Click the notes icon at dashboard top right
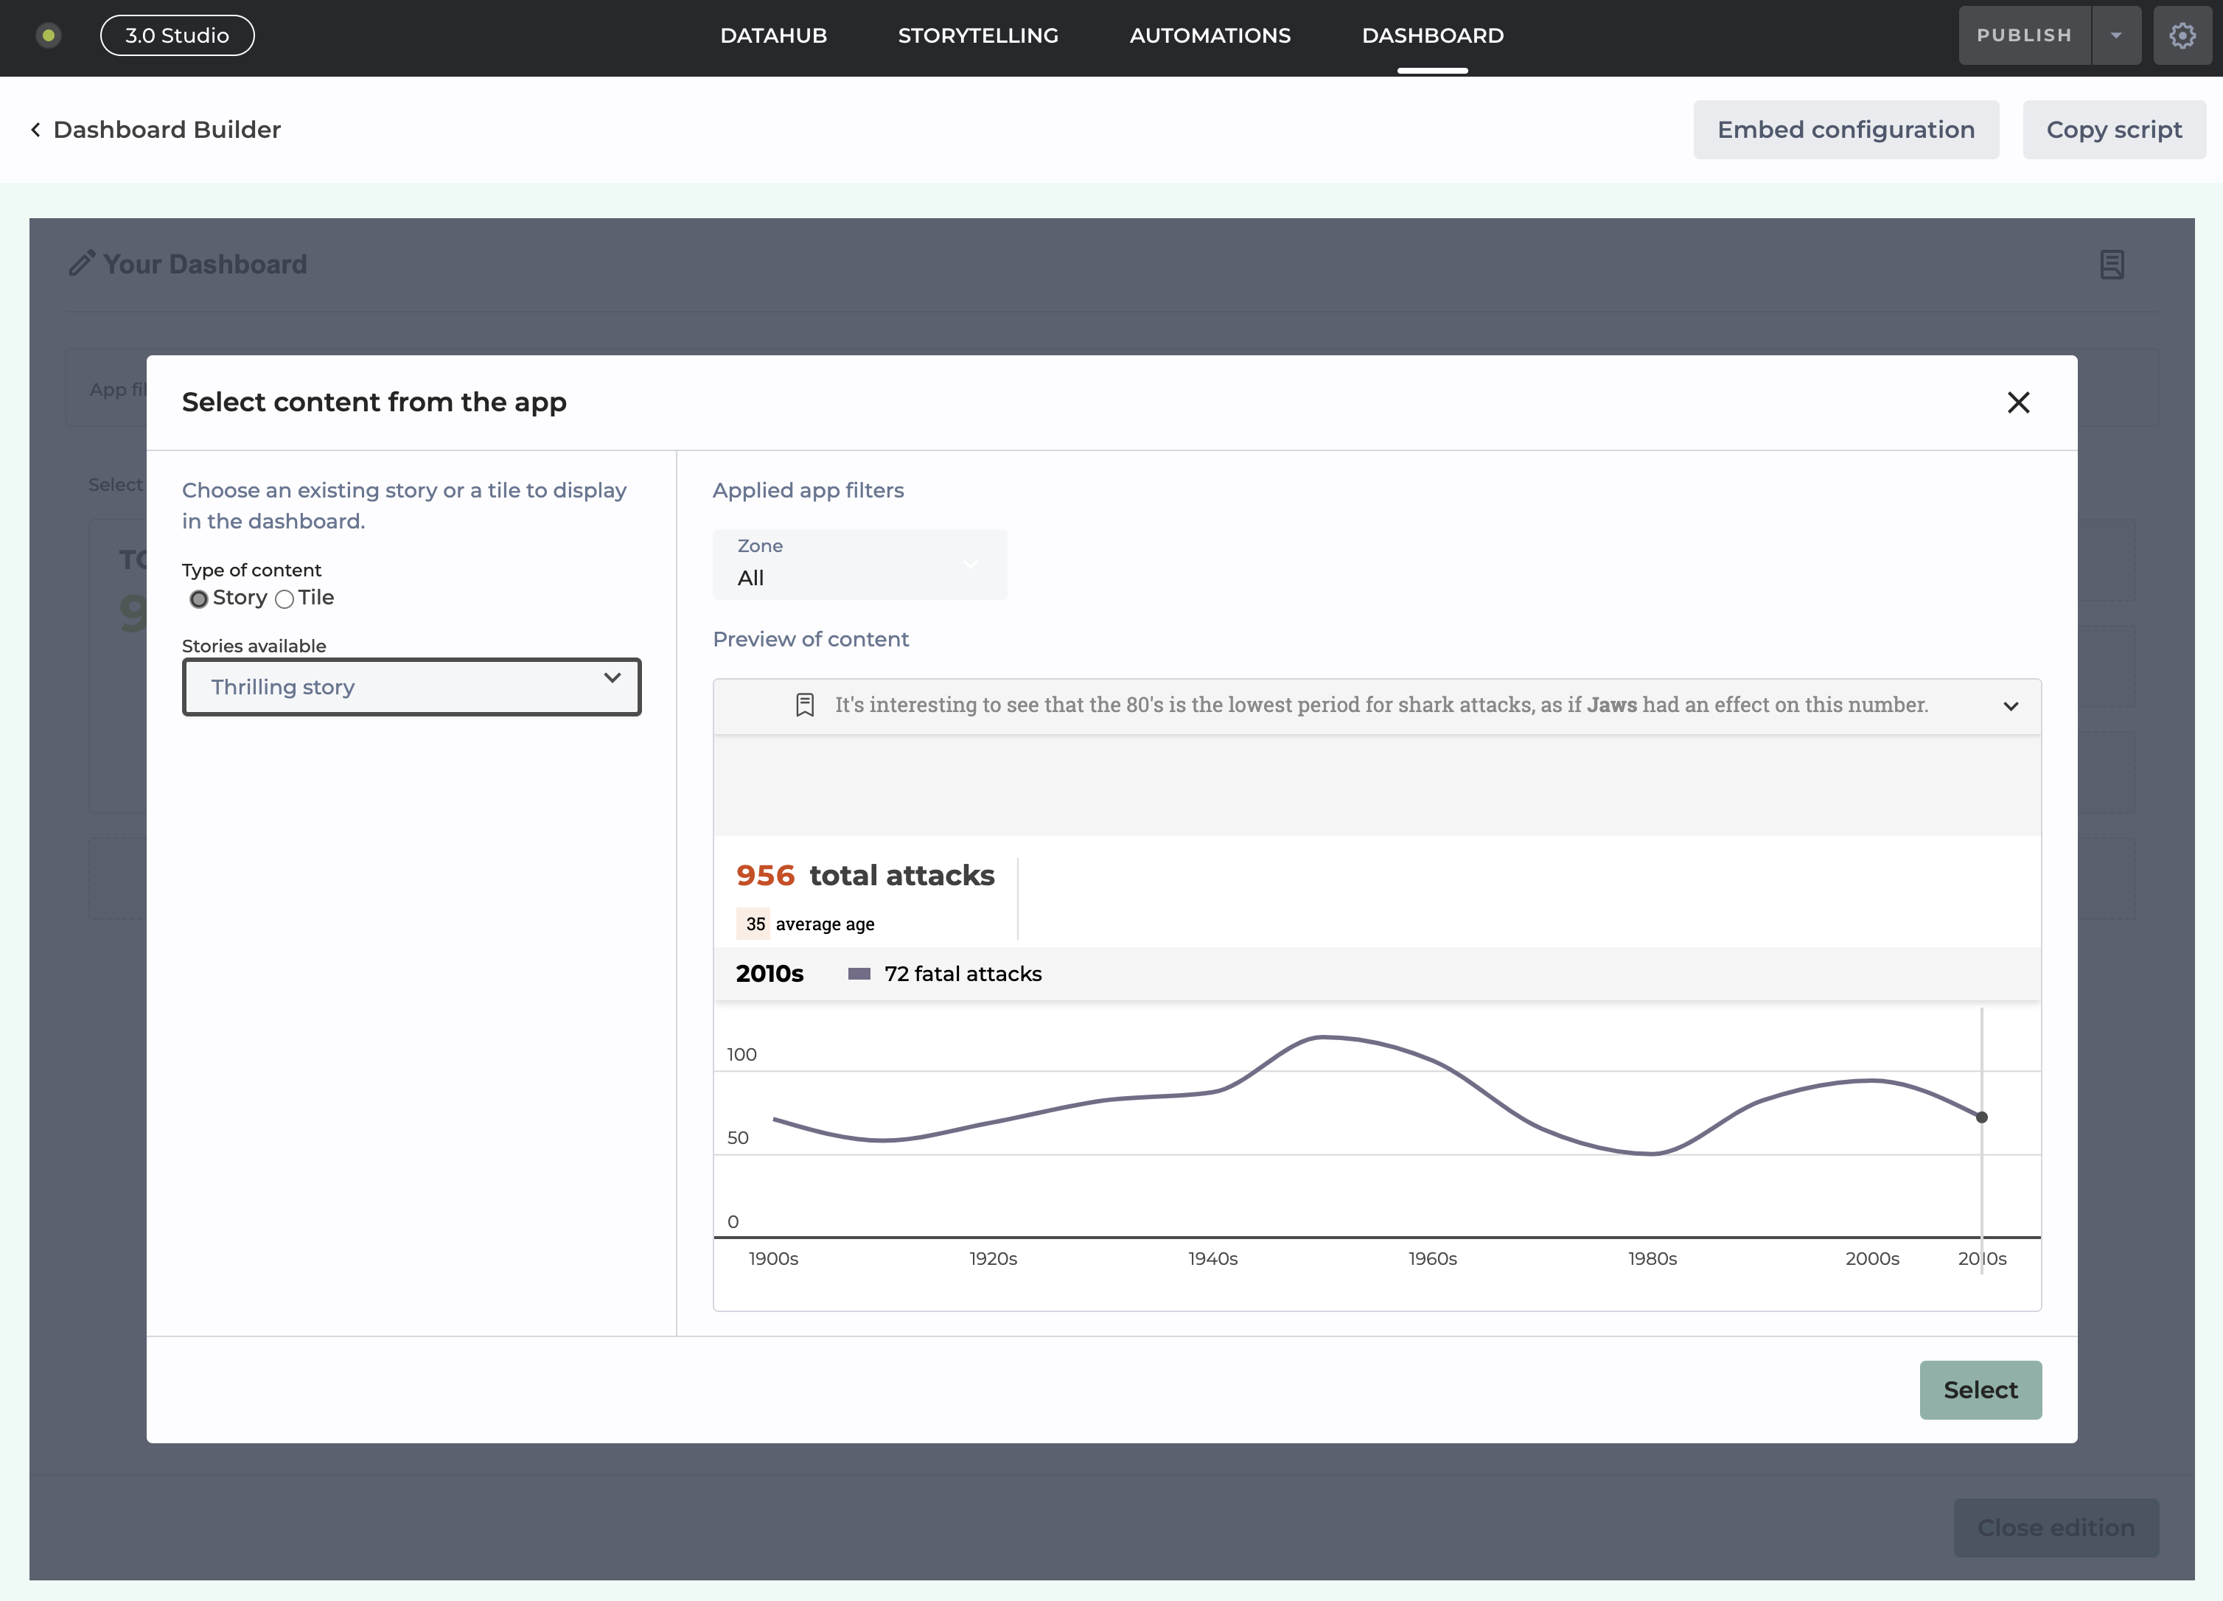 2111,265
